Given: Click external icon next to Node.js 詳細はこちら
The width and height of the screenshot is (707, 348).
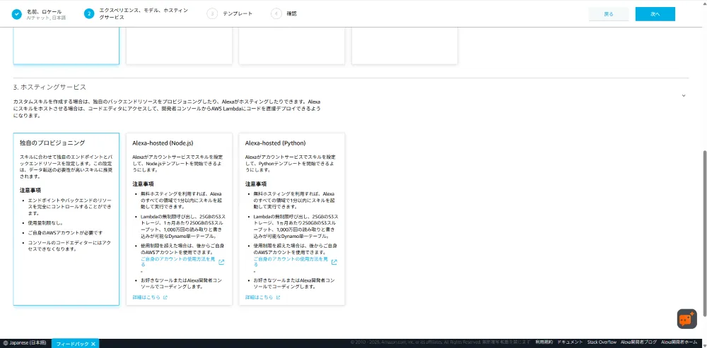Looking at the screenshot, I should pos(165,298).
